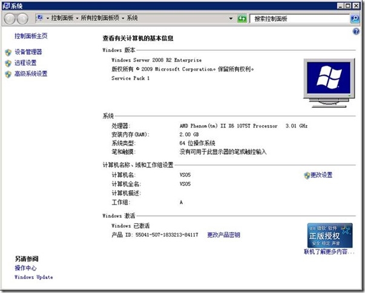Click the Windows Server 2008 R2 Enterprise text
Image resolution: width=365 pixels, height=293 pixels.
[x=156, y=60]
